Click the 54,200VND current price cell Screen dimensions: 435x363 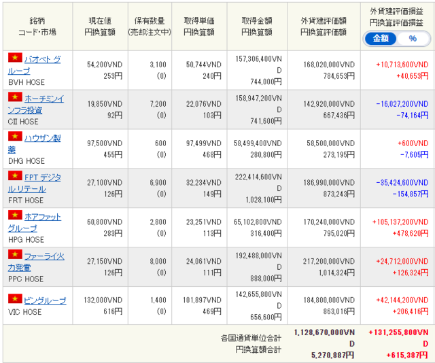[x=105, y=65]
